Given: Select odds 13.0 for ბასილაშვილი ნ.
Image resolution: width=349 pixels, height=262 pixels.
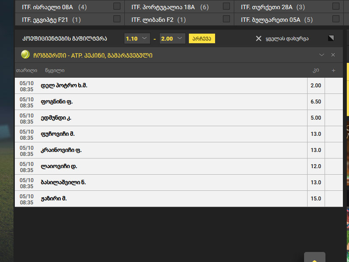Looking at the screenshot, I should coord(316,183).
